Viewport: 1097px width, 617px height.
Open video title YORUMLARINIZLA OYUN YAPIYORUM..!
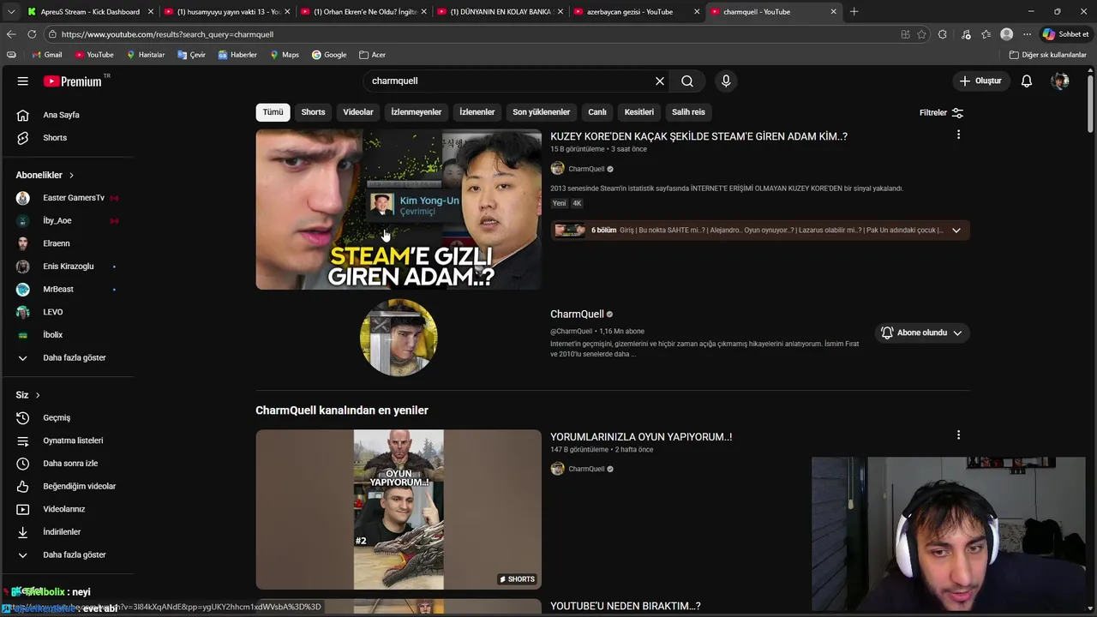(x=641, y=437)
